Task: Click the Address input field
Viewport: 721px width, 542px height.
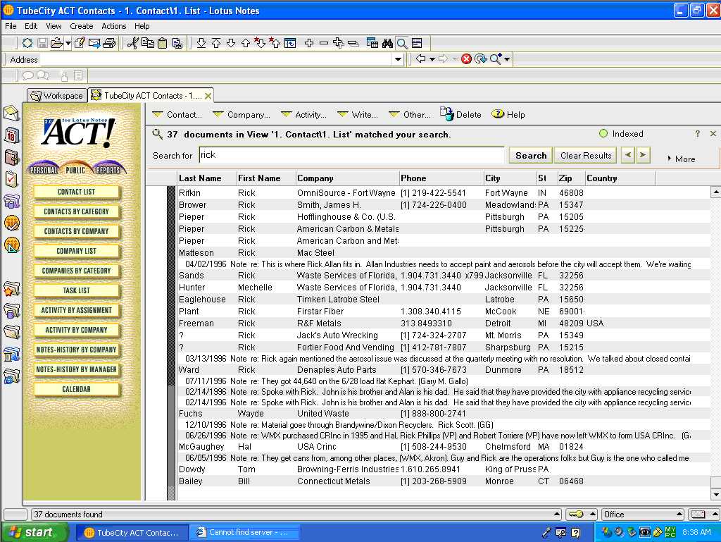Action: coord(215,59)
